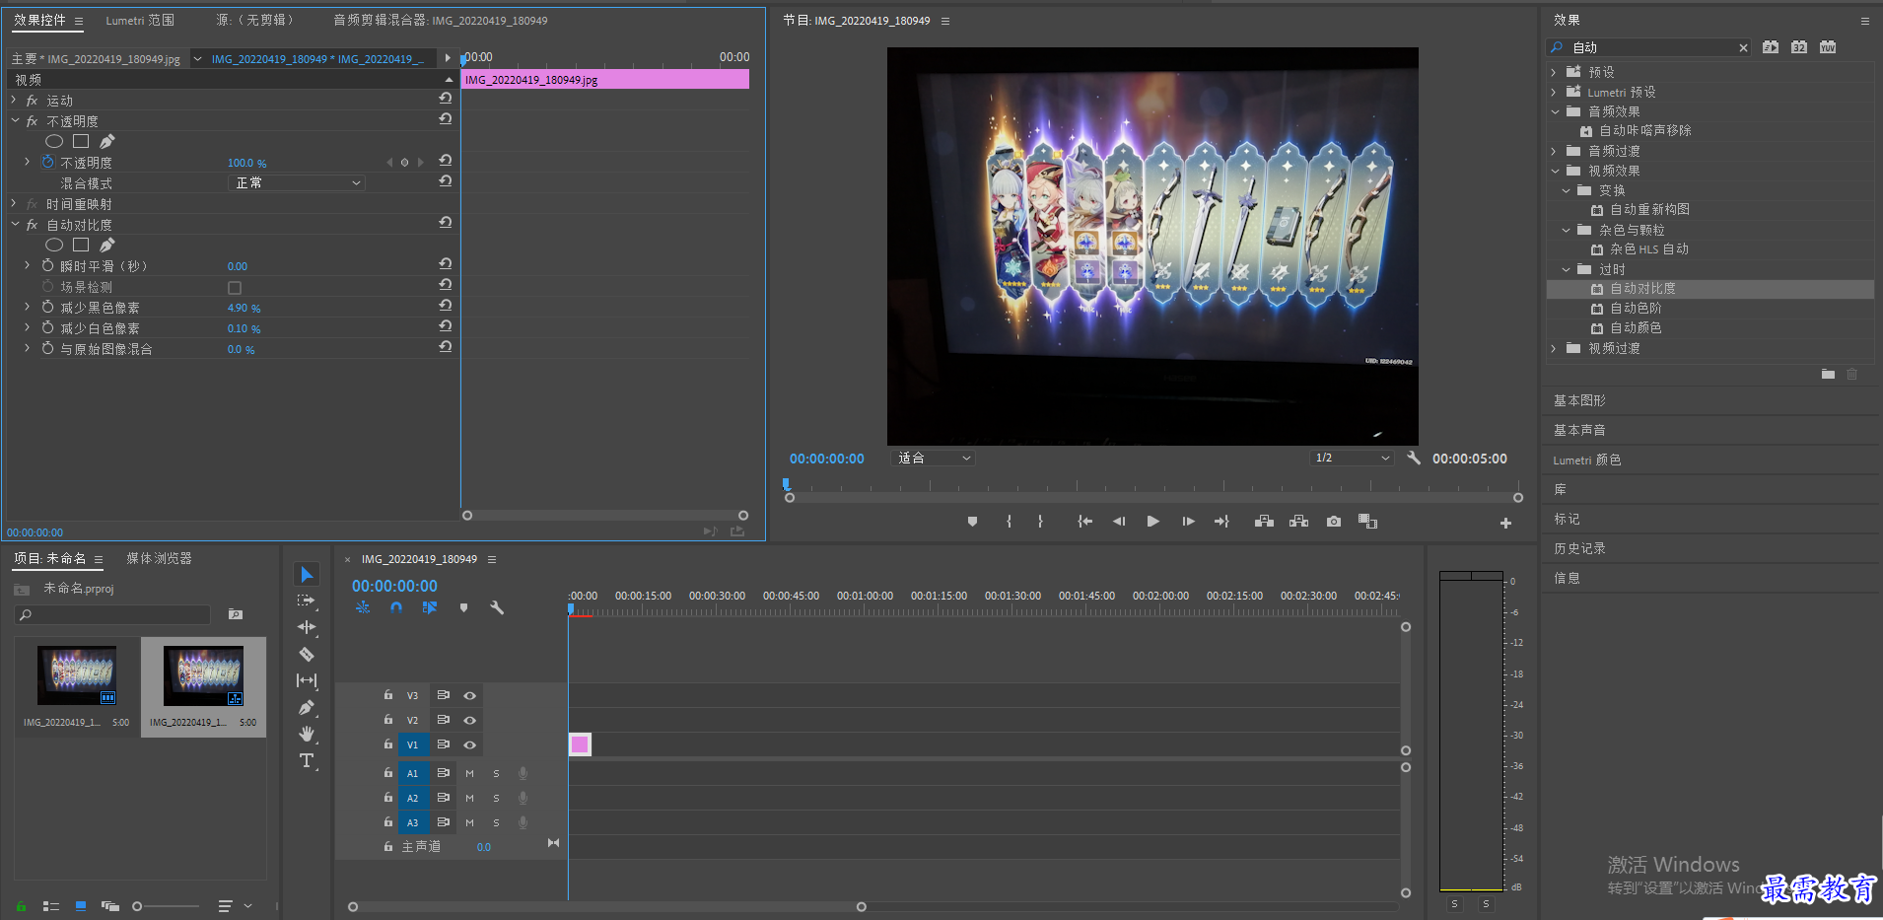Toggle Linked Selection in timeline
This screenshot has width=1883, height=920.
[430, 608]
